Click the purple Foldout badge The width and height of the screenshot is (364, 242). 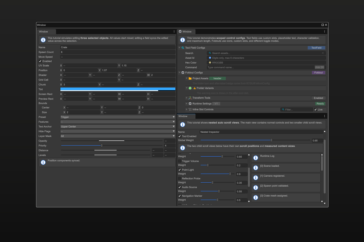[318, 73]
